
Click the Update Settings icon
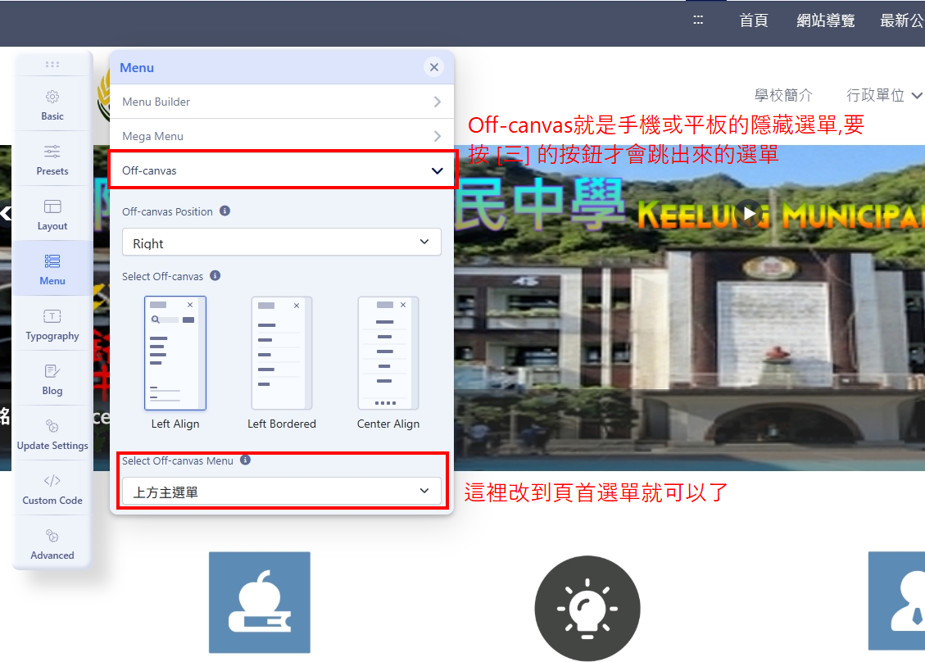click(x=52, y=426)
